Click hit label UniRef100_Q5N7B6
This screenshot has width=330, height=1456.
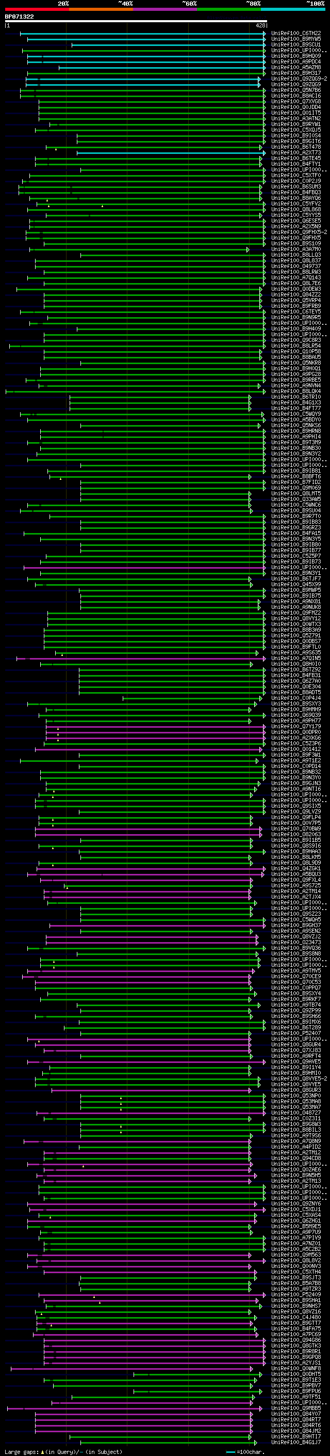[295, 90]
